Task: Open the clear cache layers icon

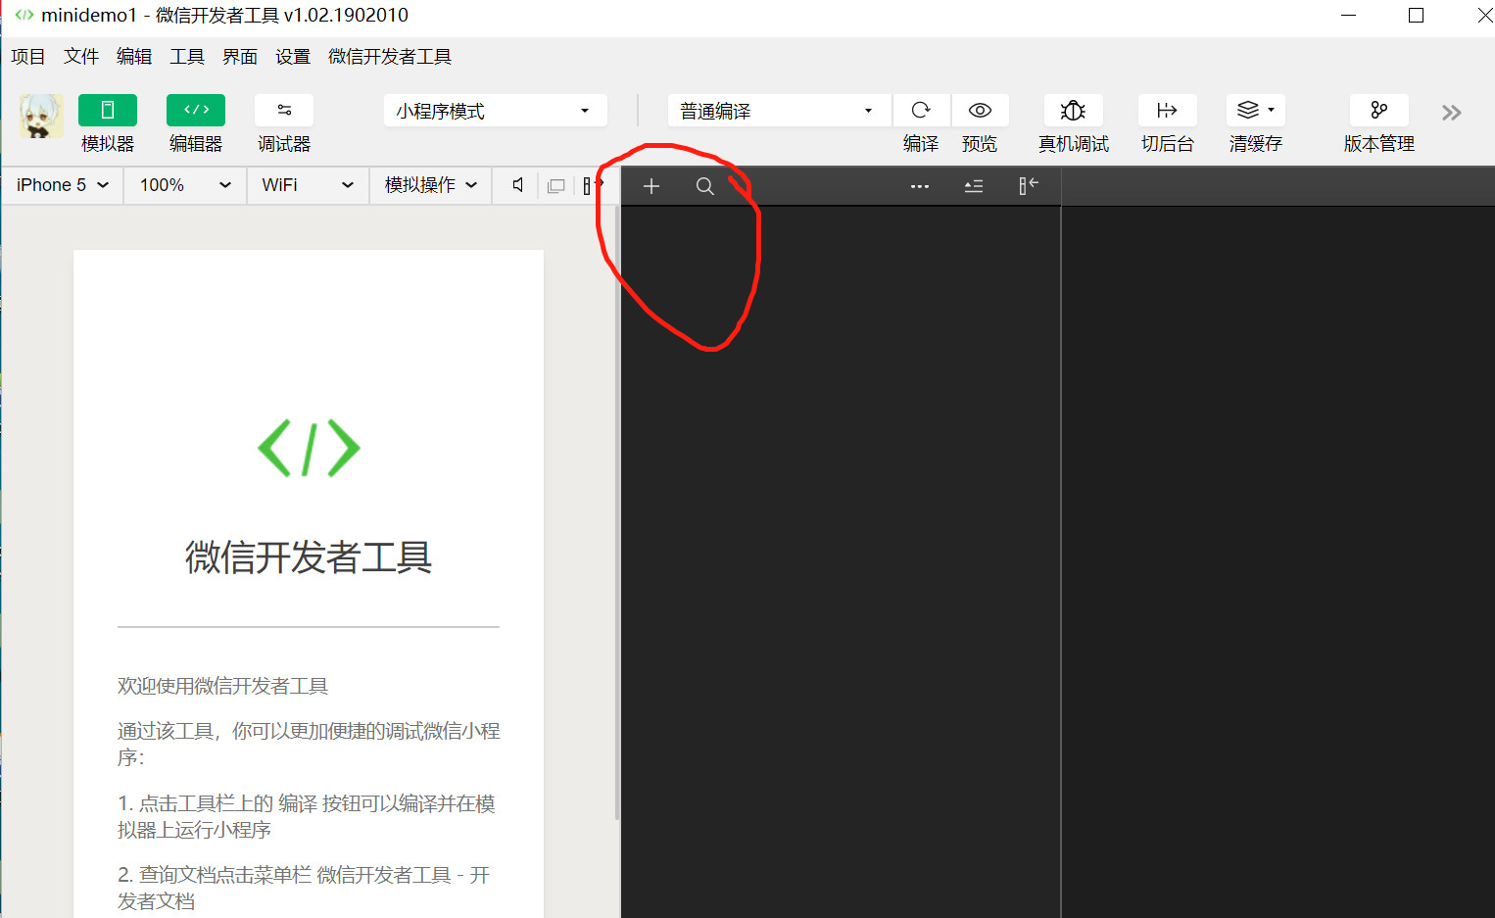Action: click(x=1254, y=111)
